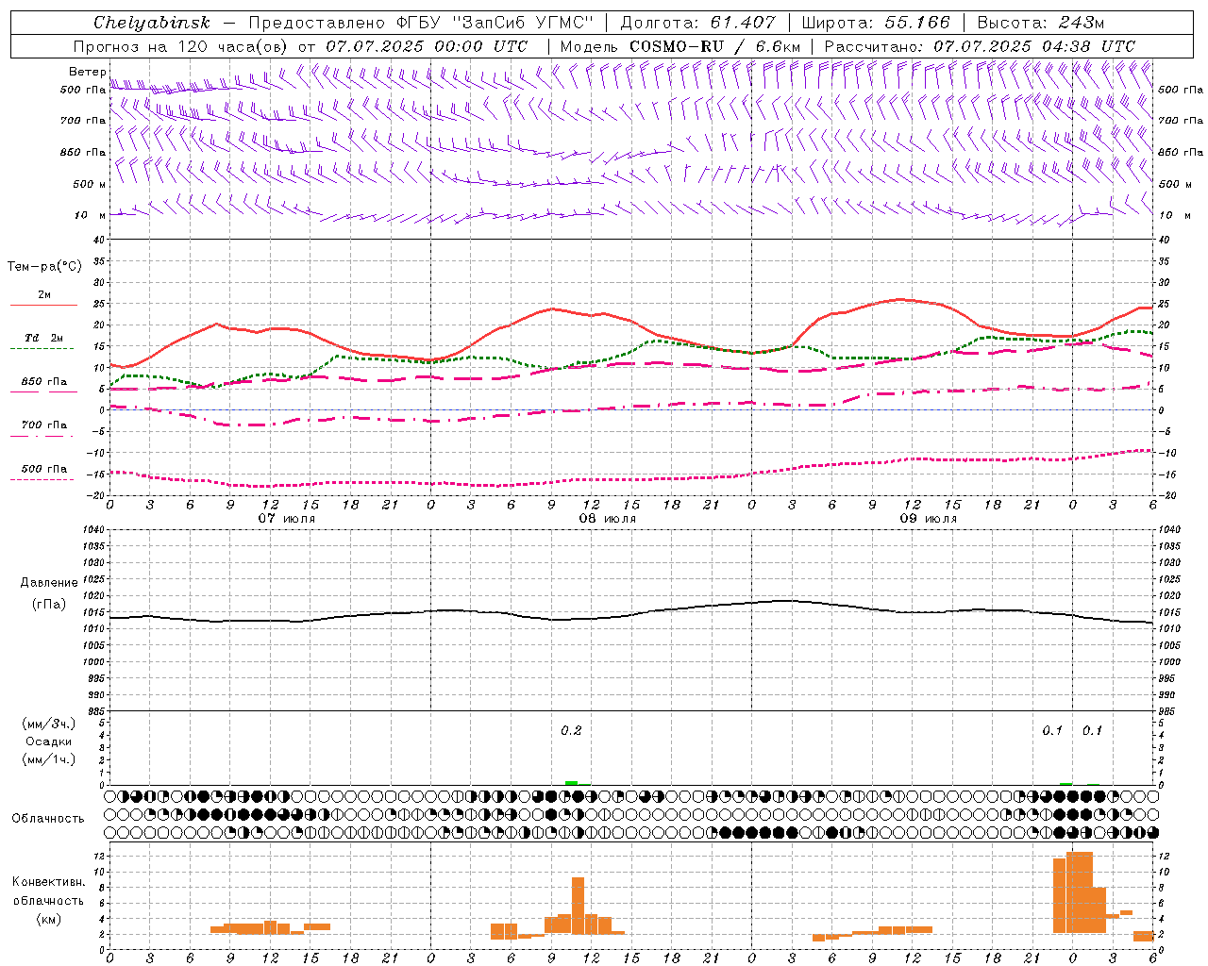
Task: Click the red solid 2м legend line
Action: point(43,305)
